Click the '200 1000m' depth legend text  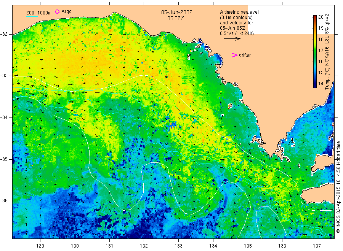(x=39, y=13)
